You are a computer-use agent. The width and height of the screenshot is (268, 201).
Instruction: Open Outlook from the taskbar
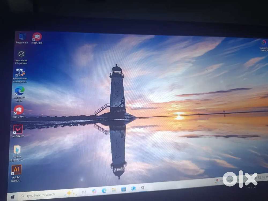pyautogui.click(x=133, y=188)
